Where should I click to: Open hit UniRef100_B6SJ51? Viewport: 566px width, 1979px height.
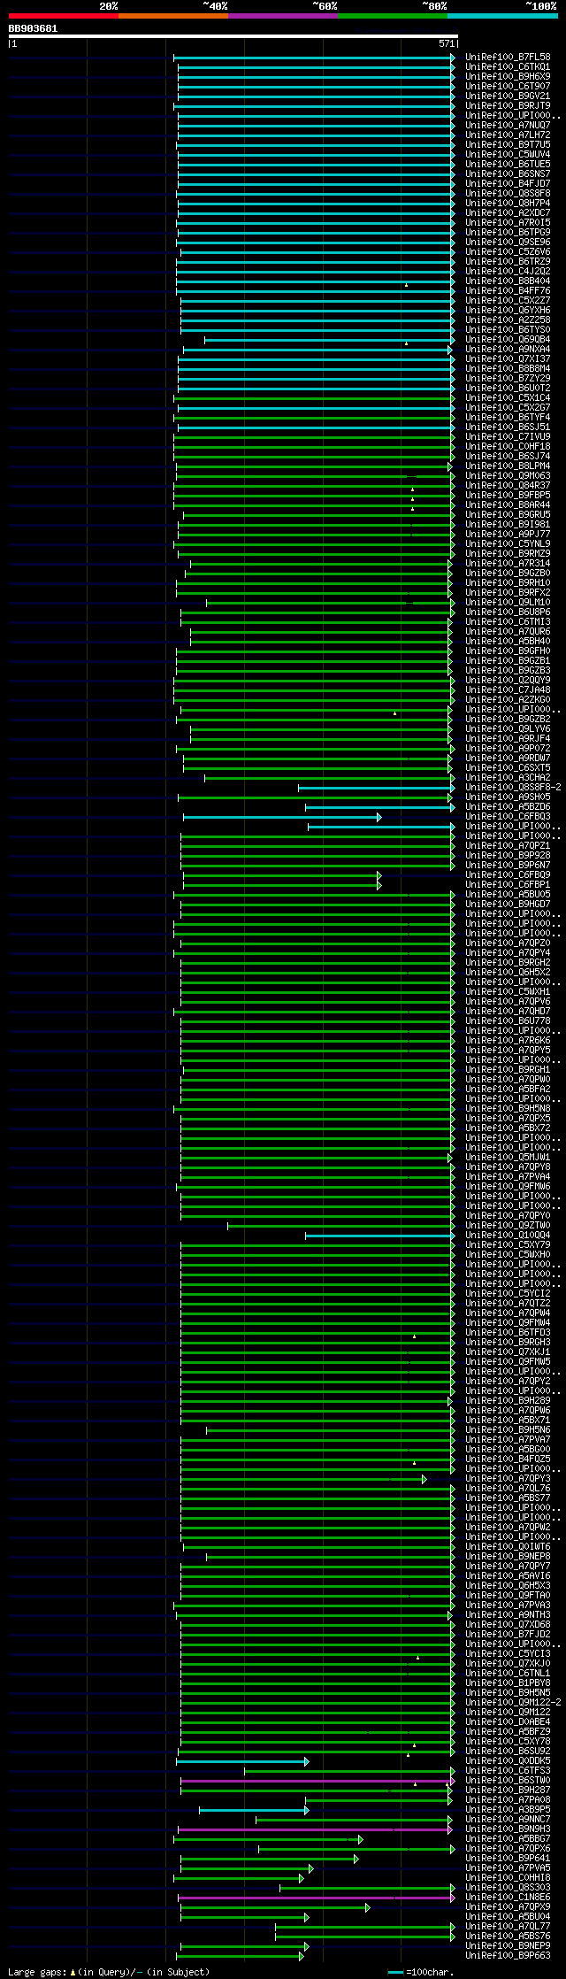(508, 427)
